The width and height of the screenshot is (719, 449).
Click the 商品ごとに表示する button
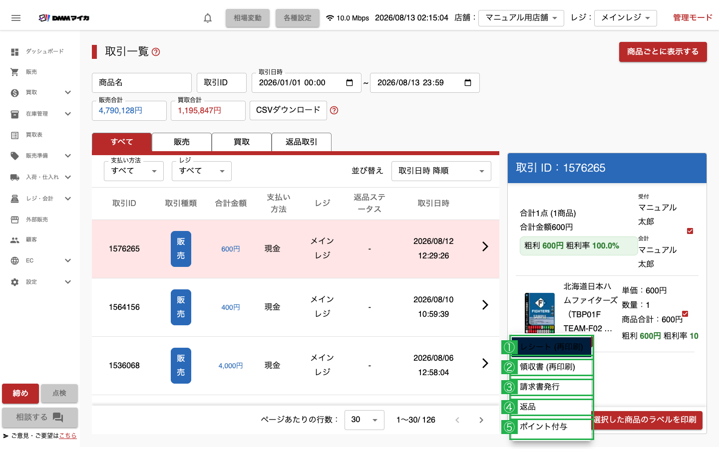pyautogui.click(x=663, y=52)
